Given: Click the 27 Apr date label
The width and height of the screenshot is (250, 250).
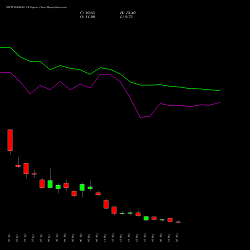Looking at the screenshot, I should tap(33, 238).
